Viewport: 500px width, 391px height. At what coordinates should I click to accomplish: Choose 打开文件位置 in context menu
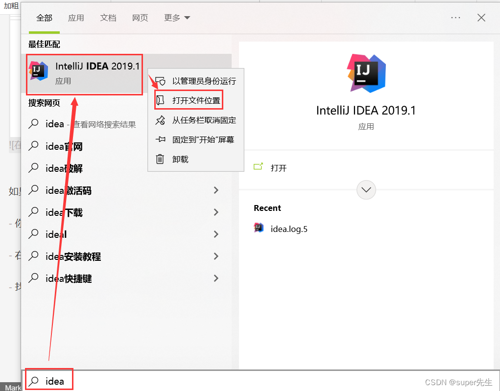(196, 100)
